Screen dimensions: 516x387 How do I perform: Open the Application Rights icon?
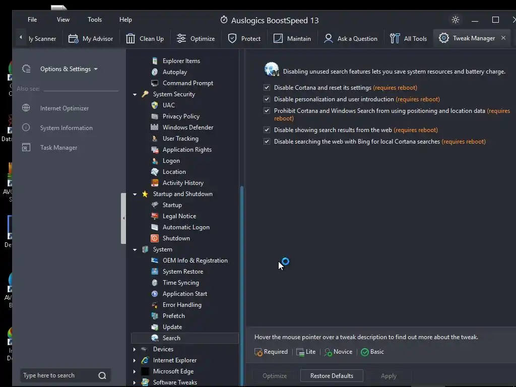[x=155, y=149]
